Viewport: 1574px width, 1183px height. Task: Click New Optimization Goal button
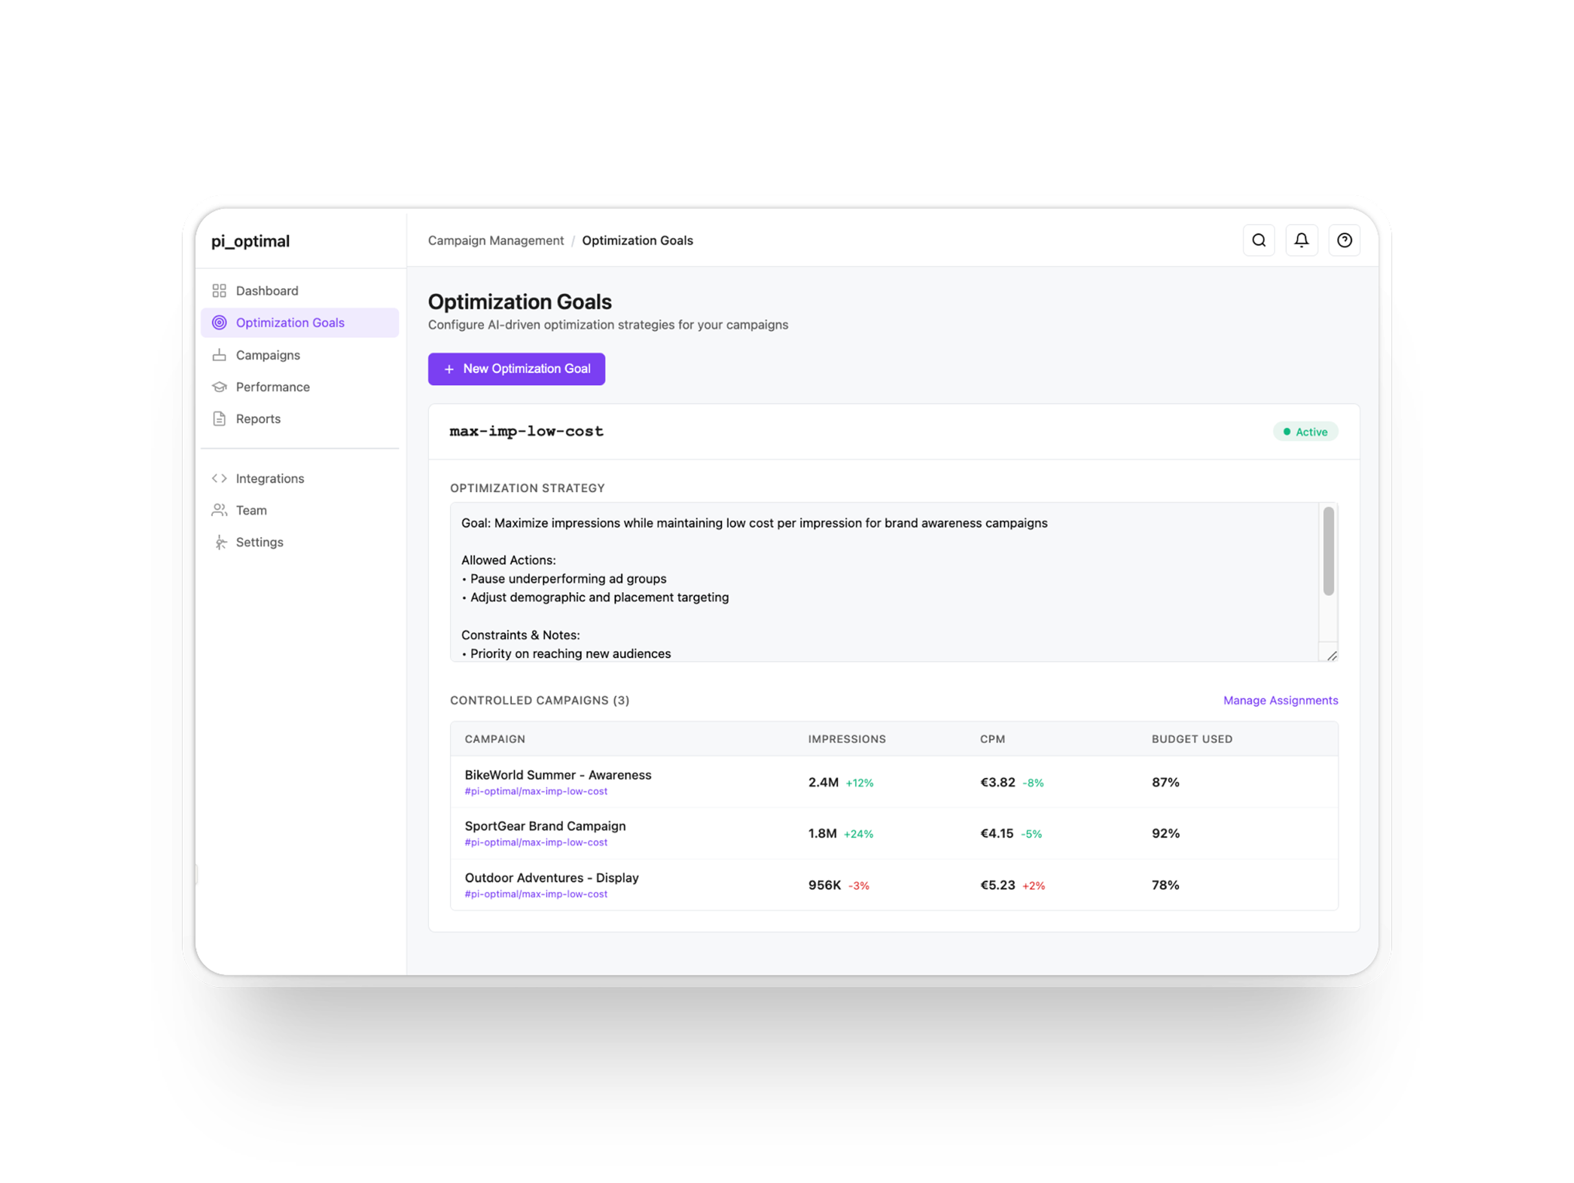tap(516, 369)
